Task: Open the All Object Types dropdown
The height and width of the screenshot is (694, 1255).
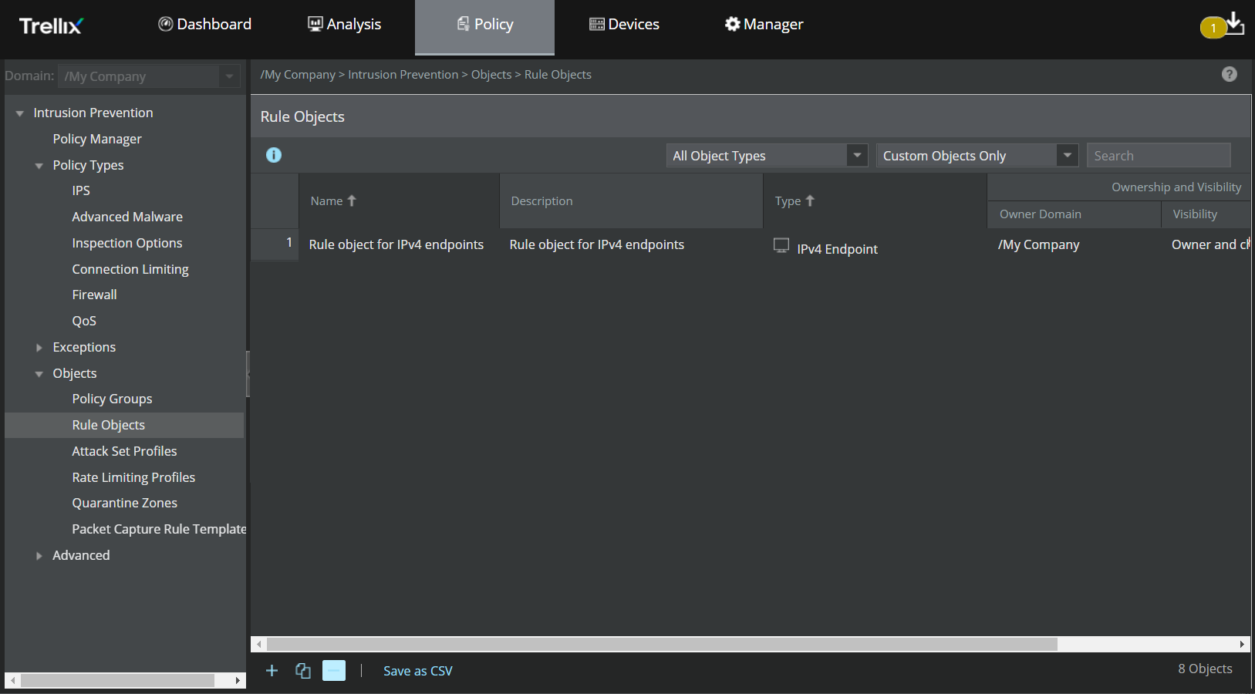Action: pyautogui.click(x=767, y=155)
